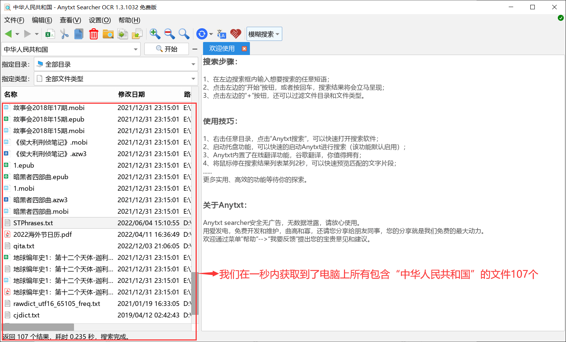This screenshot has height=342, width=566.
Task: Reset zoom with the plain magnifier icon
Action: pyautogui.click(x=184, y=34)
